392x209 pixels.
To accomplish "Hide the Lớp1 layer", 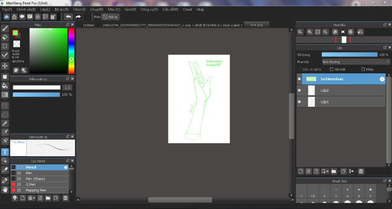I will tap(299, 102).
